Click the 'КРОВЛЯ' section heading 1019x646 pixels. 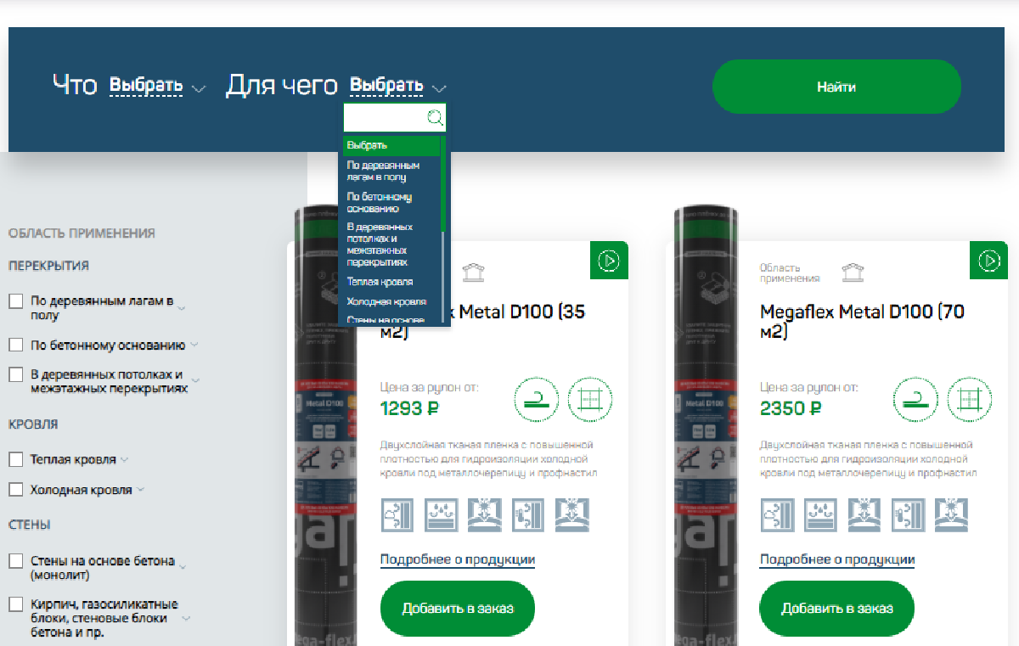(33, 424)
